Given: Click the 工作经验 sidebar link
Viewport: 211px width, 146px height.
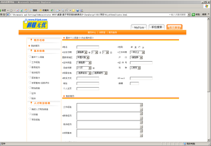Looking at the screenshot, I should click(36, 62).
